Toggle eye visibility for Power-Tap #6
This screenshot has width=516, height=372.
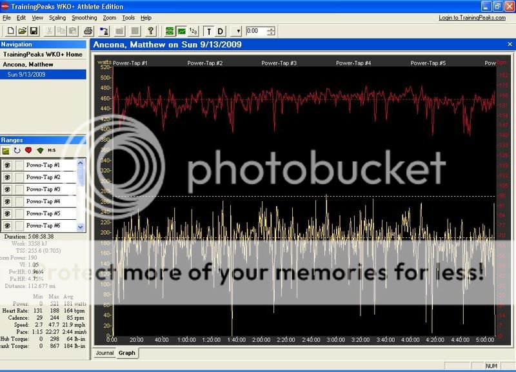[7, 226]
